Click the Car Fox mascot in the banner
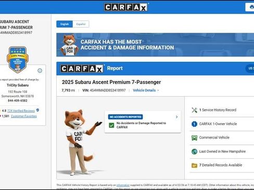Screen dimensions: 254x190 click(69, 45)
